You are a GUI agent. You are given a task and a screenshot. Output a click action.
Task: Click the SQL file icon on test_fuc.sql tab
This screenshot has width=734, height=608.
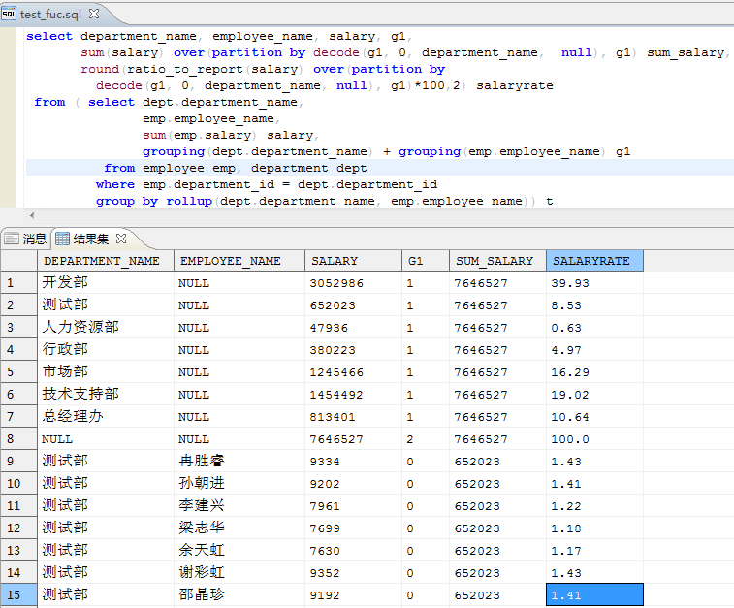tap(10, 15)
